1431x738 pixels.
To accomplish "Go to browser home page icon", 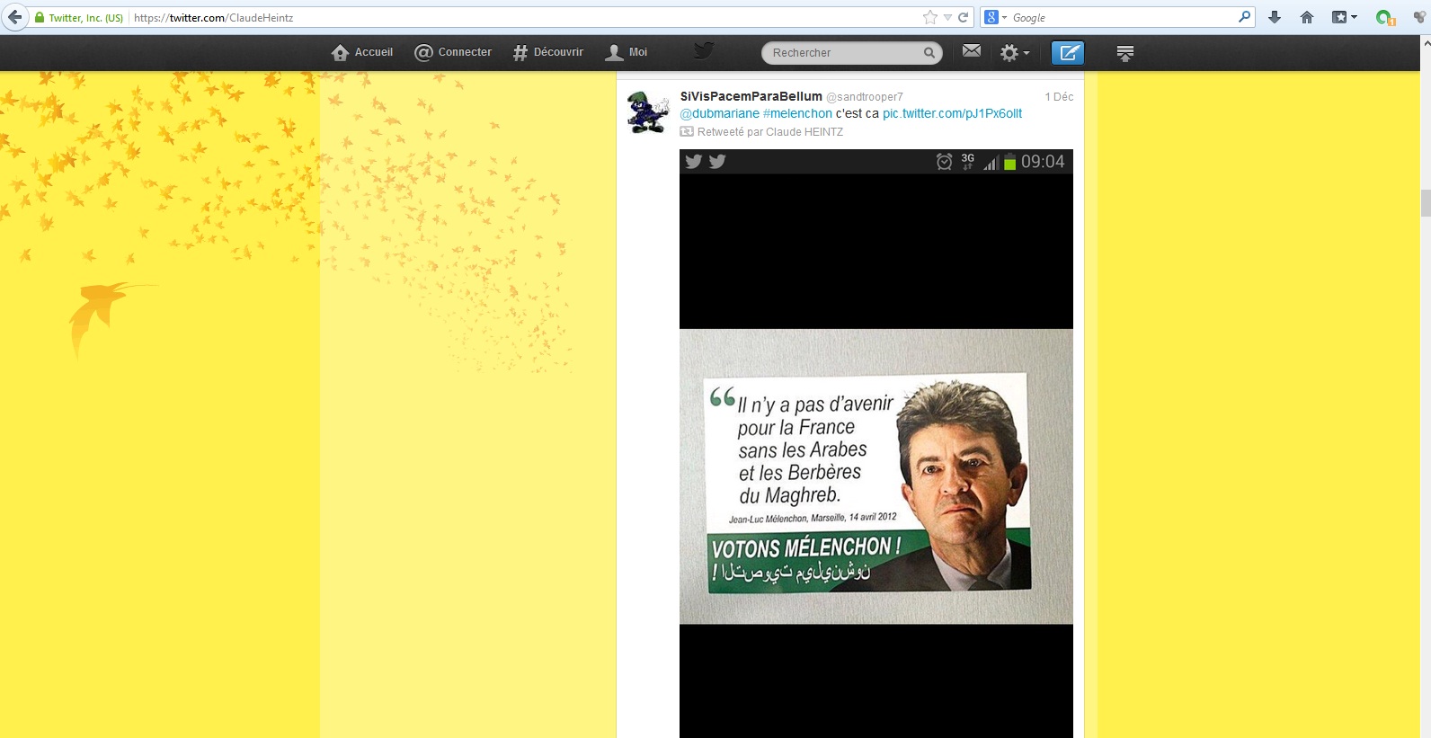I will pyautogui.click(x=1307, y=17).
